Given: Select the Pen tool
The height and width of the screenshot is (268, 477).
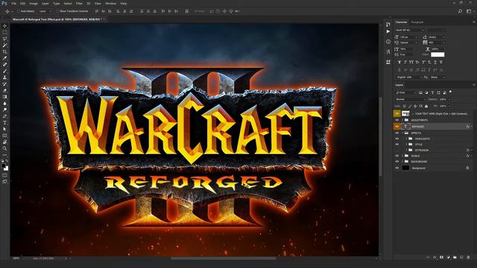Looking at the screenshot, I should click(x=5, y=116).
